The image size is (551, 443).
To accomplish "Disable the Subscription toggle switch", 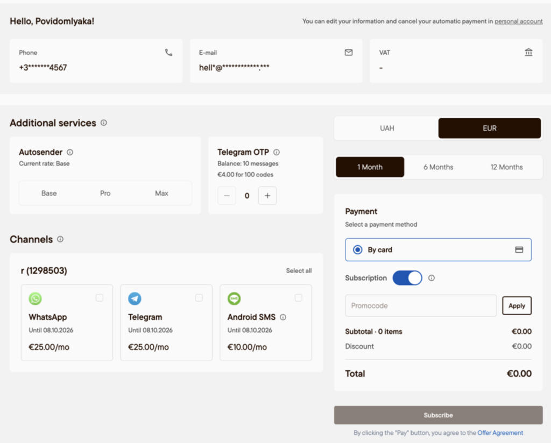I will tap(407, 278).
